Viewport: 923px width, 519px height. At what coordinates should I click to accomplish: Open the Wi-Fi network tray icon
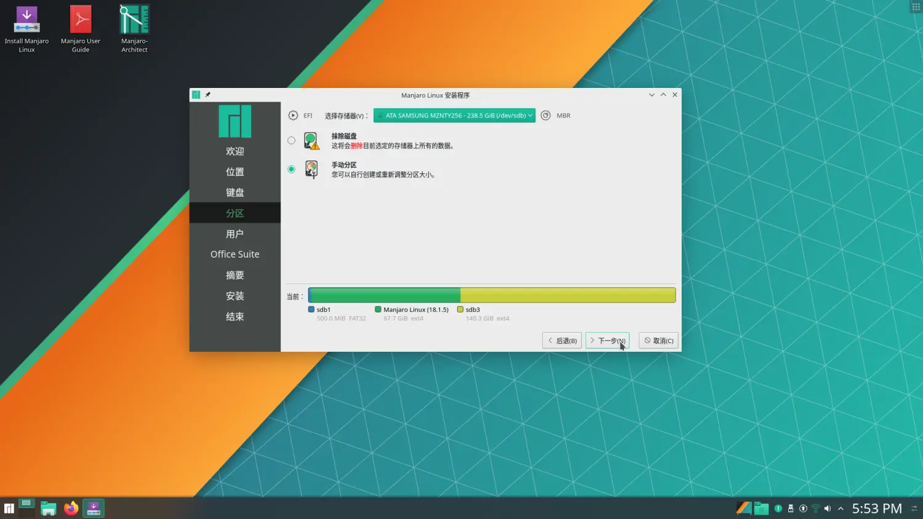pos(815,509)
